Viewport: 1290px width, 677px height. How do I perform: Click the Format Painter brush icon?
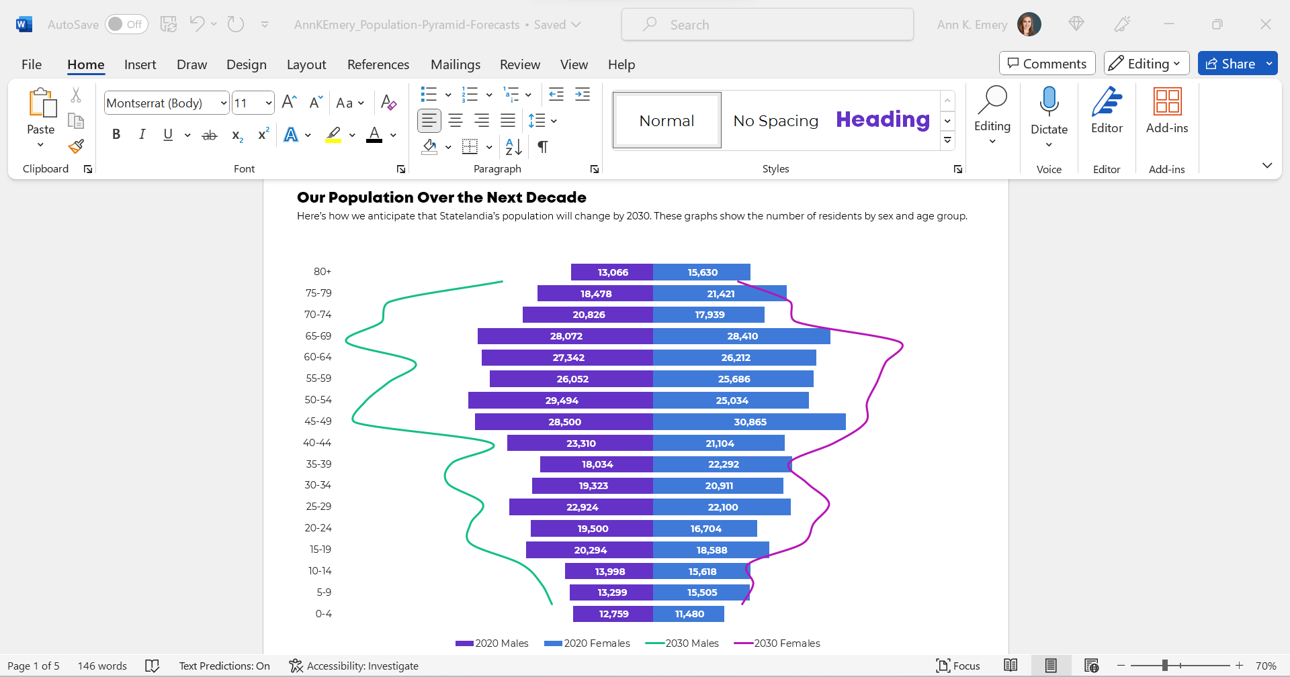click(x=76, y=146)
